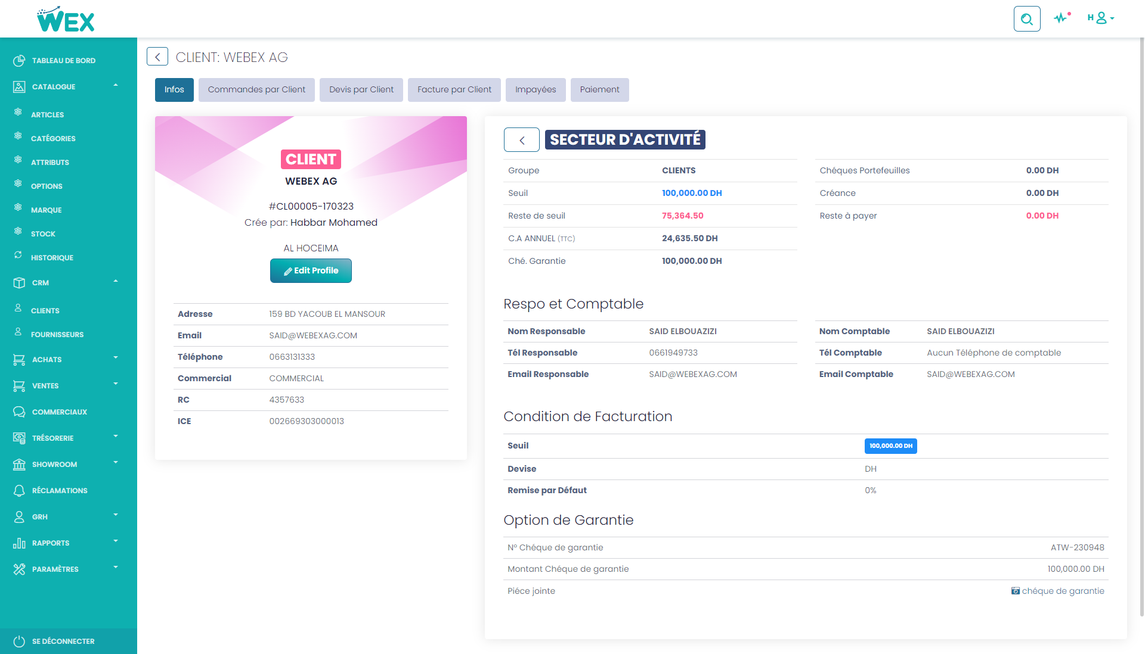Switch to Commandes par Client tab
This screenshot has width=1145, height=654.
[x=256, y=90]
